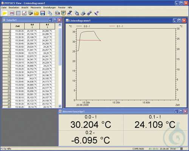Click the blue scanner device icon
The image size is (189, 151).
click(70, 13)
